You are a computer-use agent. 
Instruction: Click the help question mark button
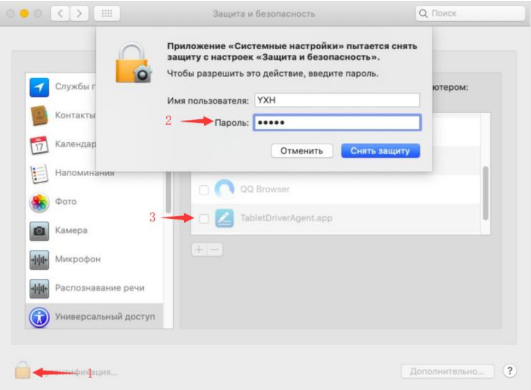click(x=510, y=371)
